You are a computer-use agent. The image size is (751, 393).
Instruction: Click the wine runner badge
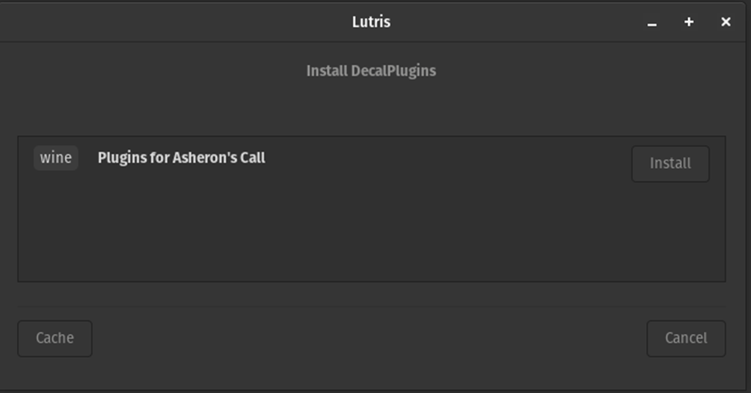(x=56, y=158)
